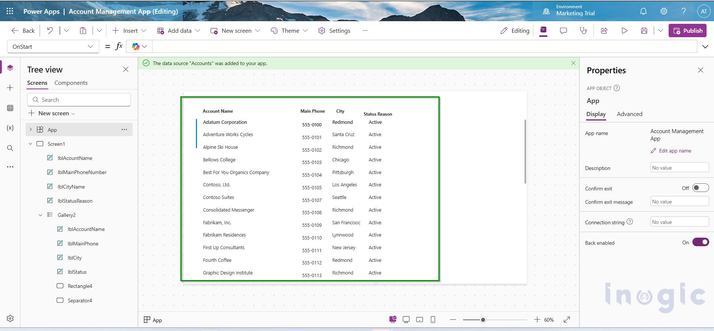This screenshot has height=331, width=714.
Task: Click New screen in Tree view
Action: pyautogui.click(x=52, y=113)
